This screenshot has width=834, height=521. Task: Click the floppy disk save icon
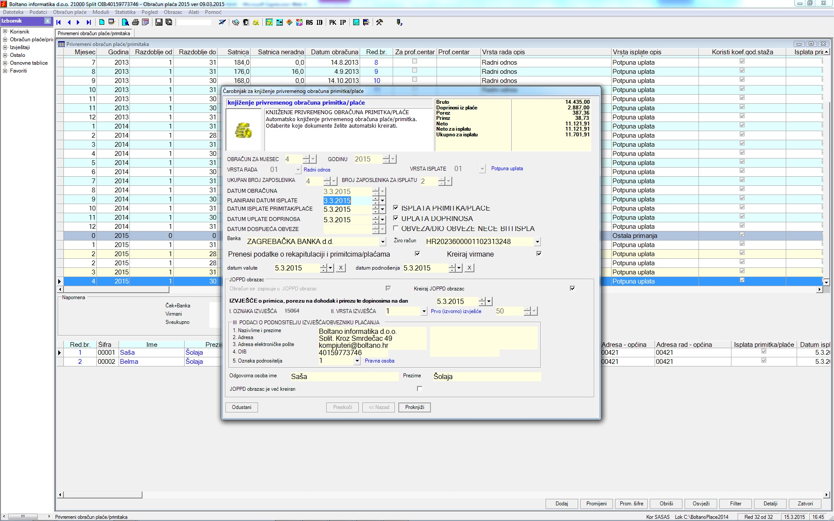pos(159,22)
